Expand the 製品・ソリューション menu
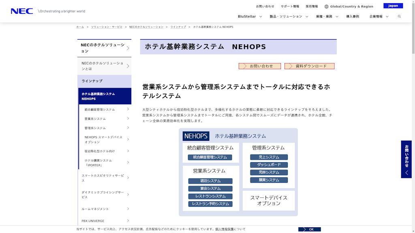415x233 pixels. tap(289, 17)
